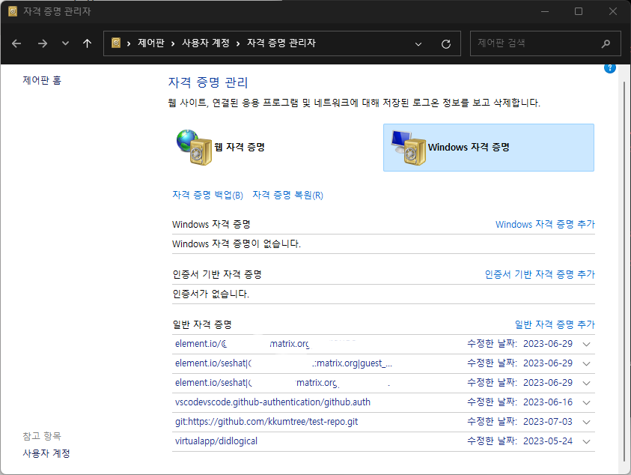Screen dimensions: 631x475
Task: Select virtualapp/didlogical entry text
Action: pyautogui.click(x=216, y=441)
